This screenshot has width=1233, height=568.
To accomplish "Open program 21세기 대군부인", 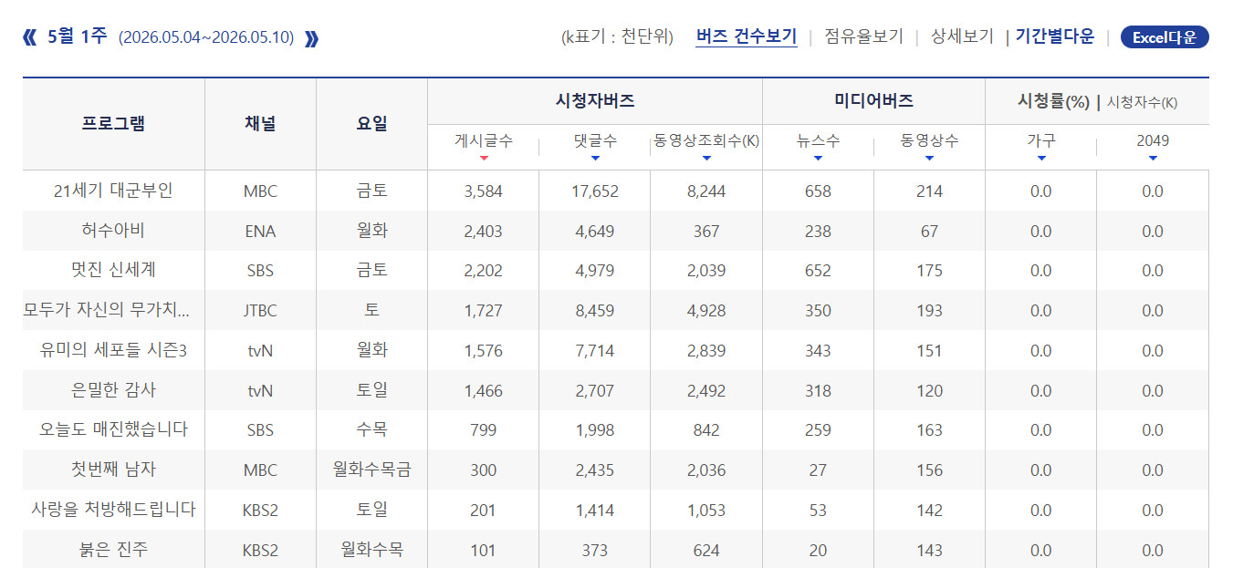I will coord(113,191).
